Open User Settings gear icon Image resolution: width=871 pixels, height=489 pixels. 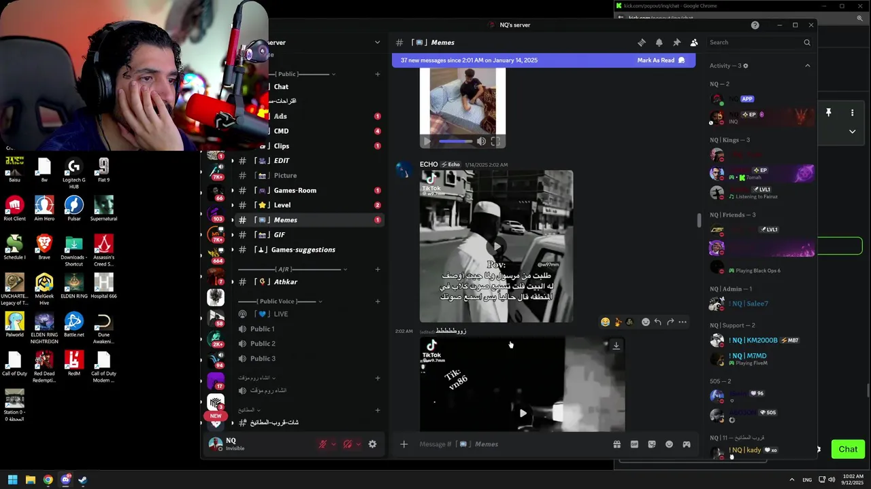(x=372, y=444)
